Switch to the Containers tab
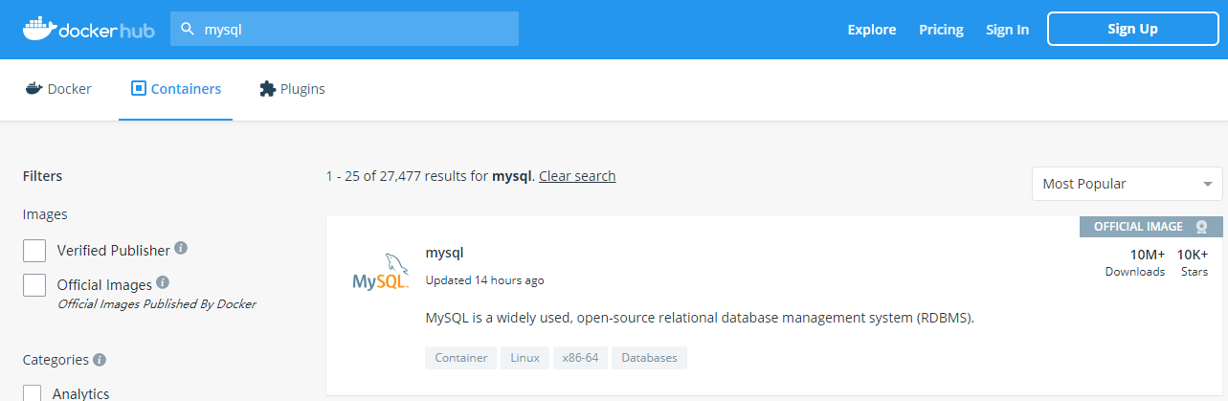1228x401 pixels. coord(176,89)
